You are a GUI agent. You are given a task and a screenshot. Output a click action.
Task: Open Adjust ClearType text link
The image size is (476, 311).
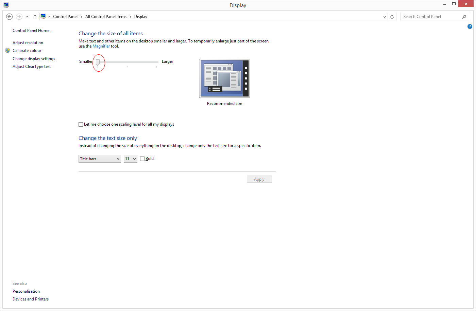(32, 67)
